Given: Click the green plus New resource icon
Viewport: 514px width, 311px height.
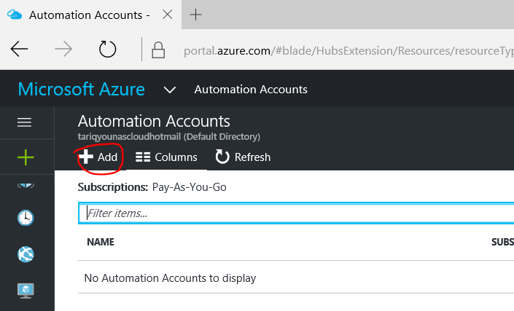Looking at the screenshot, I should (x=26, y=157).
